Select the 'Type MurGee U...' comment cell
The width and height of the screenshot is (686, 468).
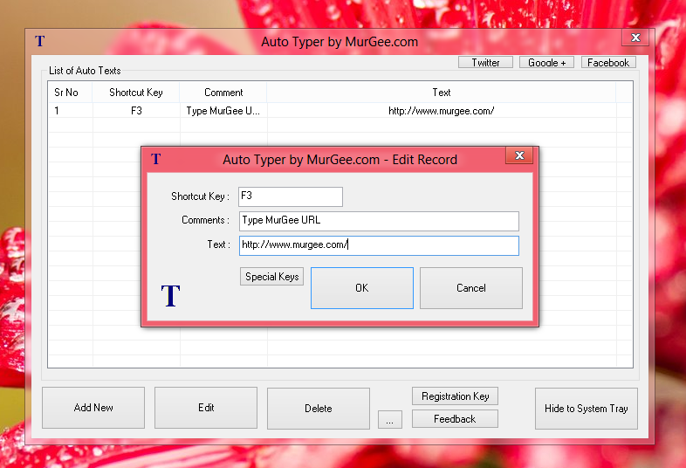coord(223,111)
